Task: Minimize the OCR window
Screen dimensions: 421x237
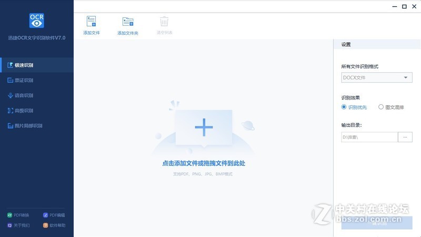Action: (x=394, y=6)
